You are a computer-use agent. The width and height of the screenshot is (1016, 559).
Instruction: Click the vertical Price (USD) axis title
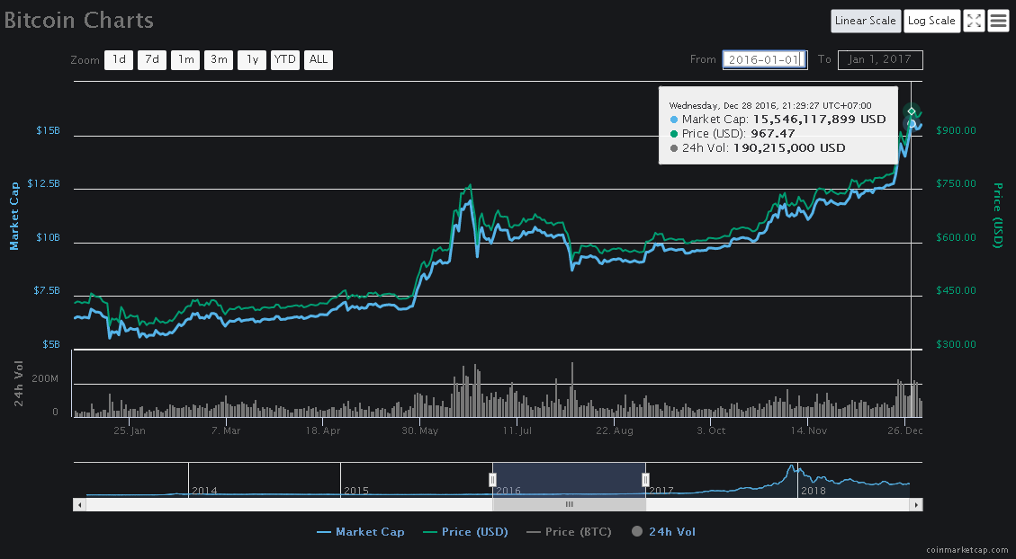pyautogui.click(x=998, y=216)
